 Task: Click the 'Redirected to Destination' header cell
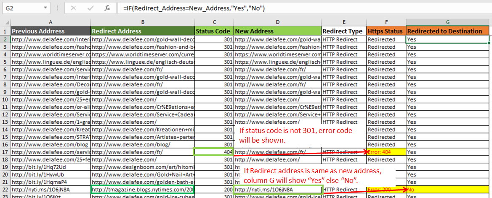pos(447,31)
